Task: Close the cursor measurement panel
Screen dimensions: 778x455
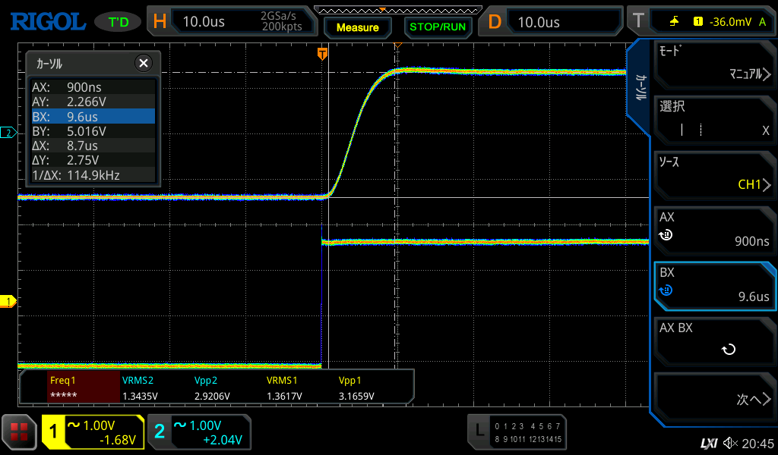Action: click(x=142, y=63)
